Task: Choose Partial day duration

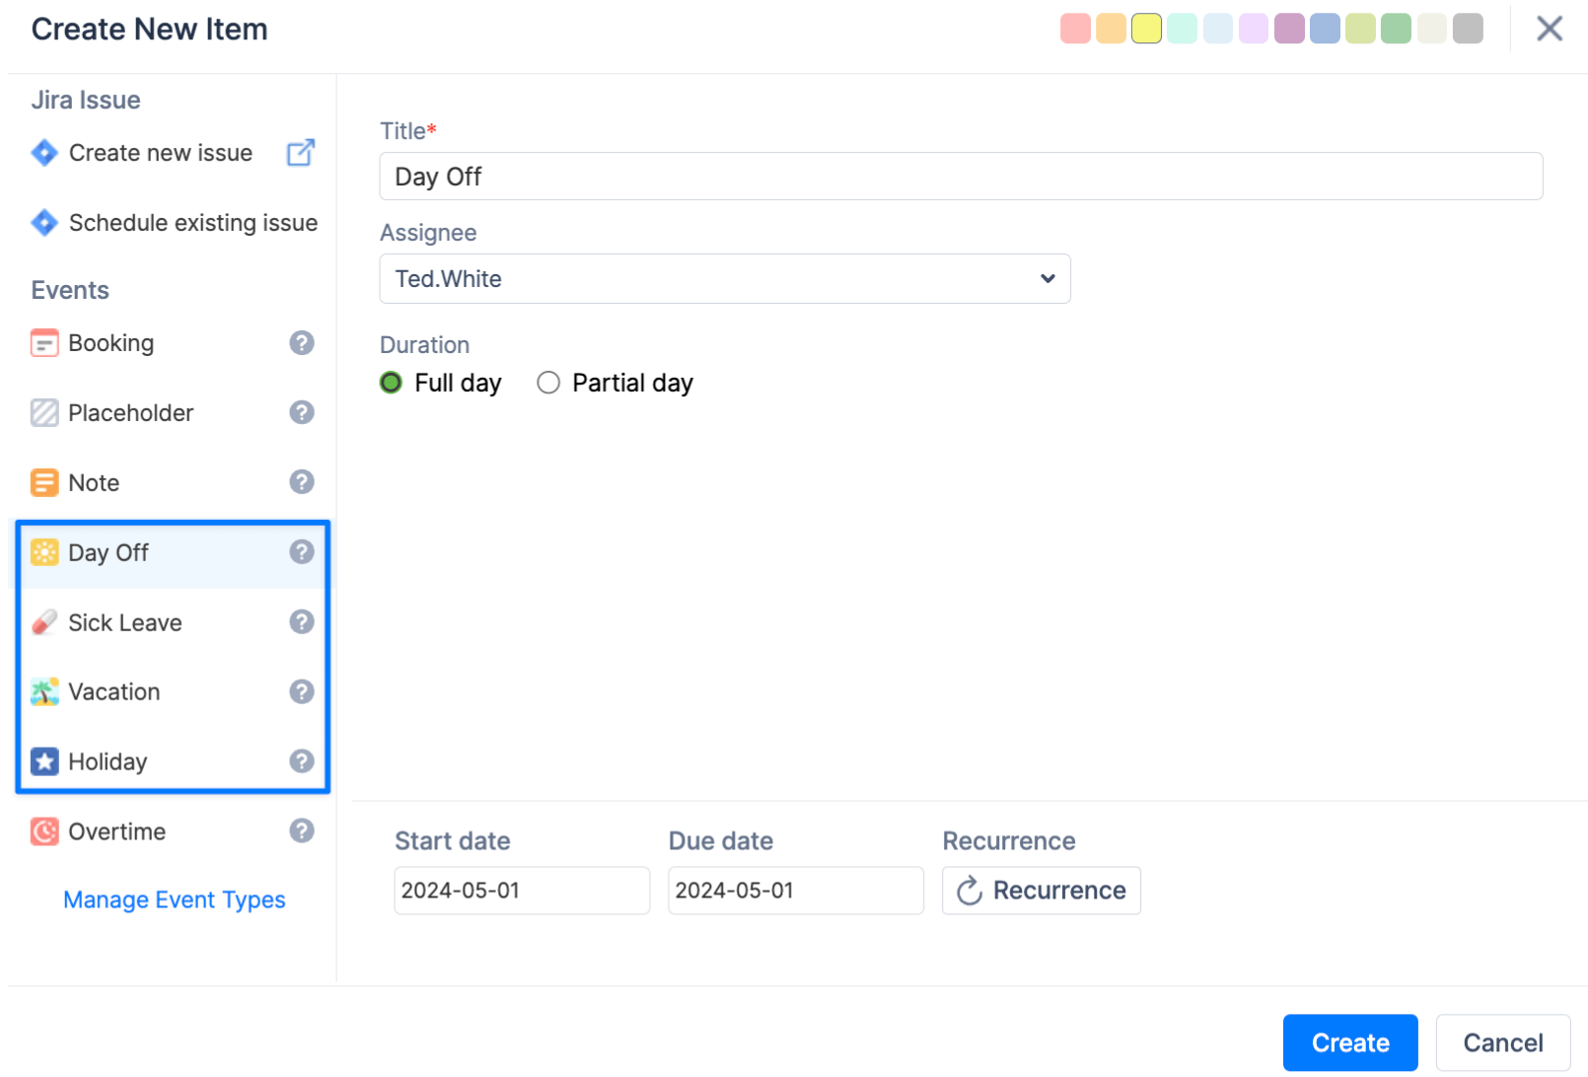Action: pyautogui.click(x=548, y=383)
